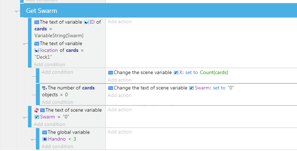
Task: Select the Count(cards) expression in the action
Action: point(214,73)
